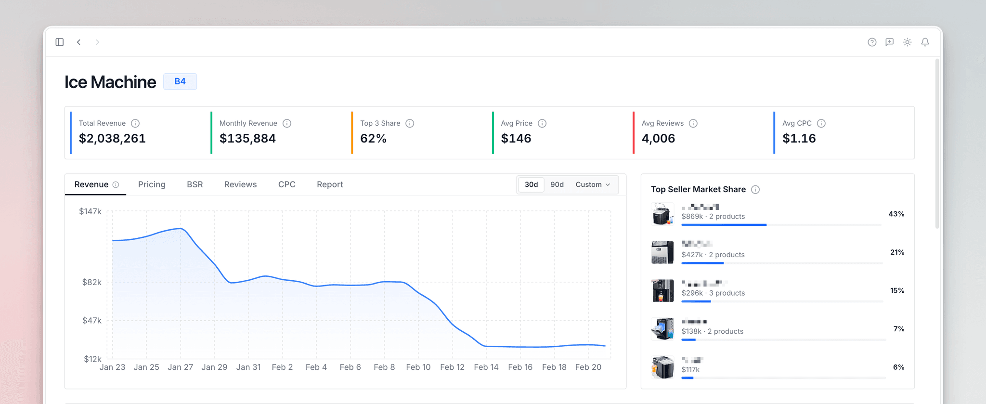Image resolution: width=986 pixels, height=404 pixels.
Task: Click the 7% market share progress bar
Action: 783,340
